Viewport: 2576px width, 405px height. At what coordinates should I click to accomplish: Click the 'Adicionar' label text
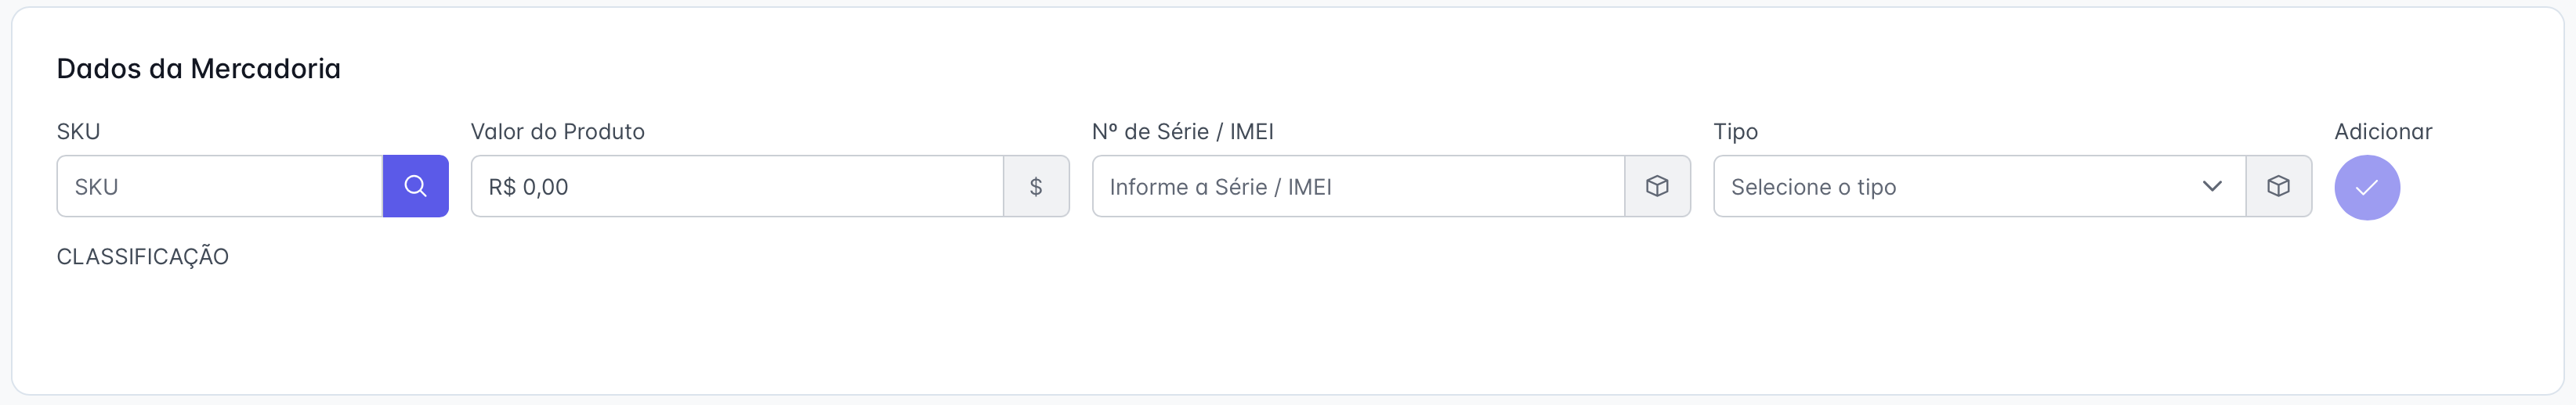2383,131
